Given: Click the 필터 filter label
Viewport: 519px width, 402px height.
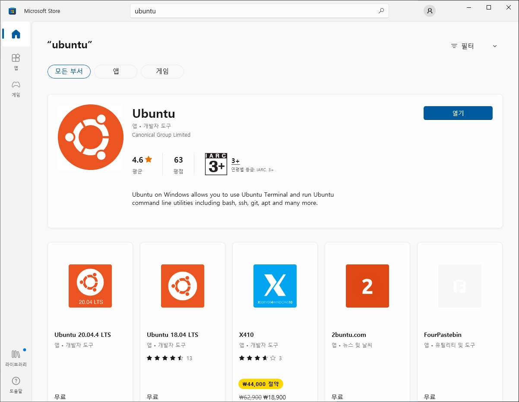Looking at the screenshot, I should click(x=468, y=46).
